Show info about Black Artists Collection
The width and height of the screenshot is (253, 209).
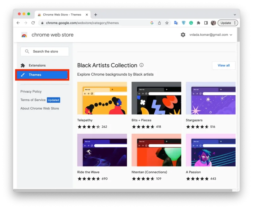pyautogui.click(x=141, y=65)
